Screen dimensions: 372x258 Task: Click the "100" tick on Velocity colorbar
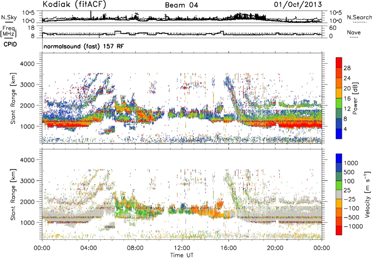[349, 181]
